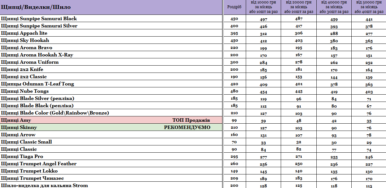
Task: Select the Щипцы Oduman T-Leaf Tong cell
Action: (x=111, y=84)
